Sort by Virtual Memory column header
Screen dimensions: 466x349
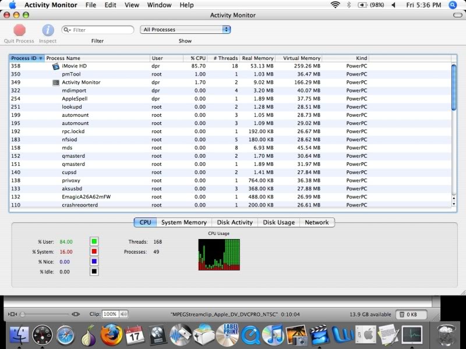[299, 58]
